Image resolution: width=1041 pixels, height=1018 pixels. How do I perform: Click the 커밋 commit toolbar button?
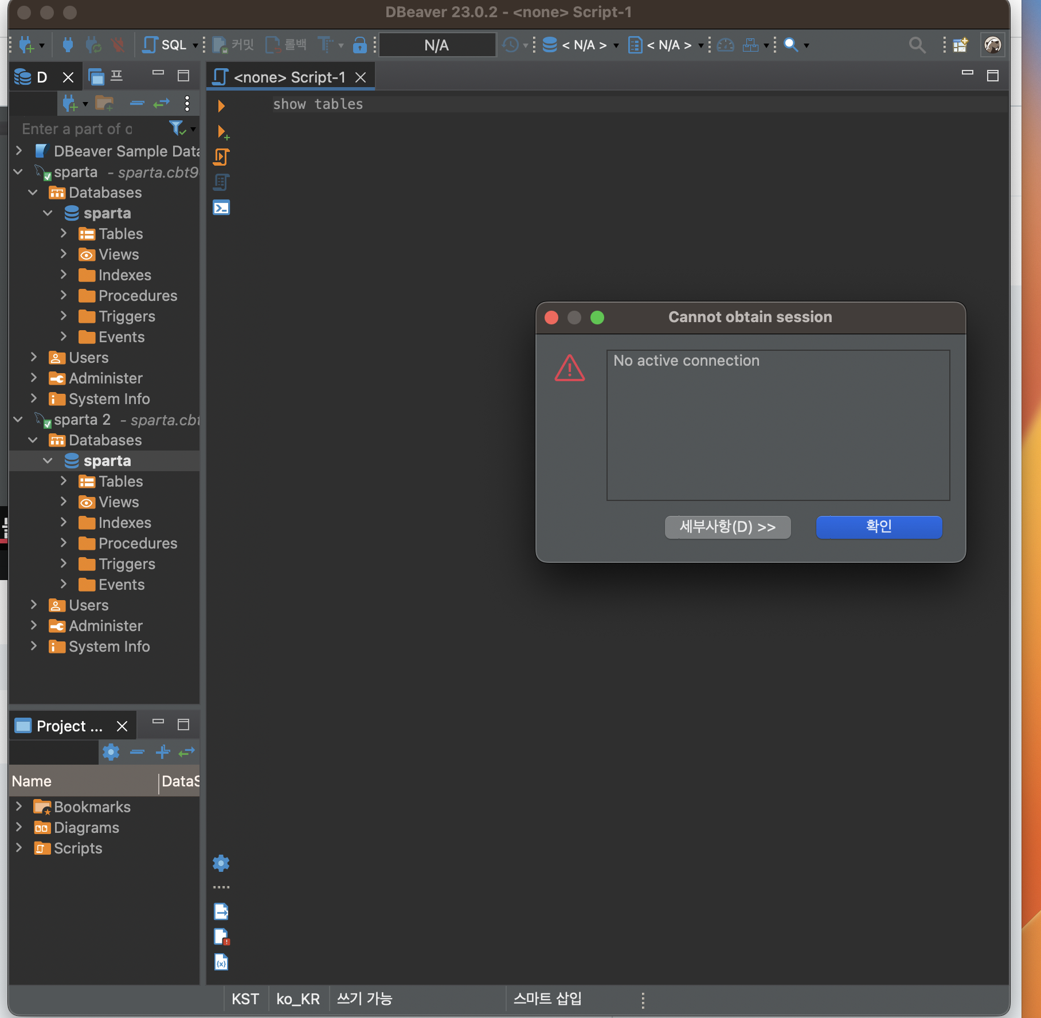pyautogui.click(x=233, y=45)
